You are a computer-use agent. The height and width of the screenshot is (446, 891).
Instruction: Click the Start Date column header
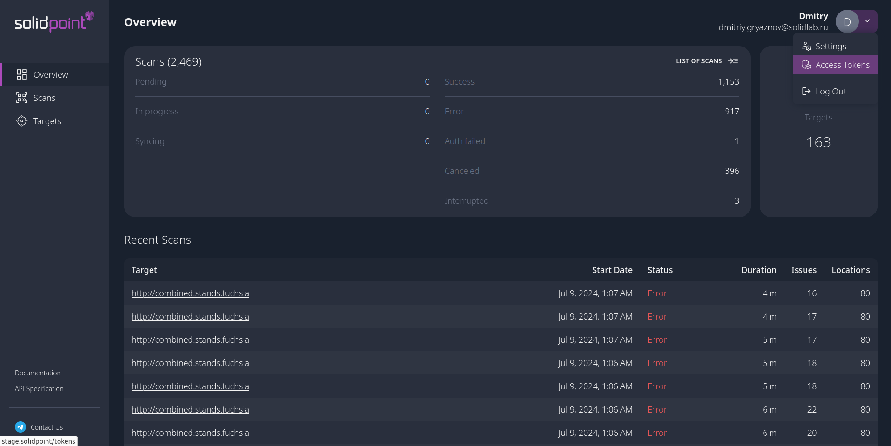click(612, 270)
